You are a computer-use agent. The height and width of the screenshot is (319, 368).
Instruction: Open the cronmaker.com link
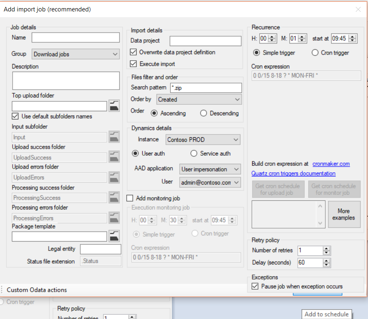[331, 164]
